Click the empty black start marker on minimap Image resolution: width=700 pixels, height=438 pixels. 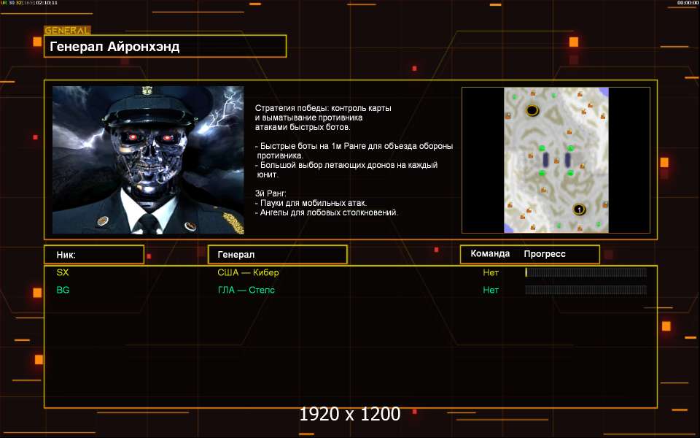point(532,110)
